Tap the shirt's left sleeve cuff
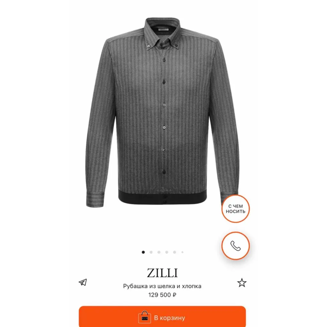 click(x=95, y=200)
